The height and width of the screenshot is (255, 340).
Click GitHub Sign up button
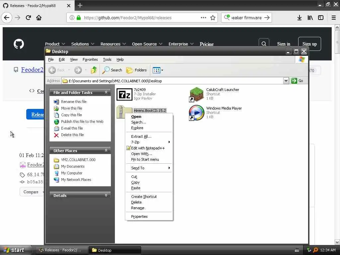tap(309, 44)
